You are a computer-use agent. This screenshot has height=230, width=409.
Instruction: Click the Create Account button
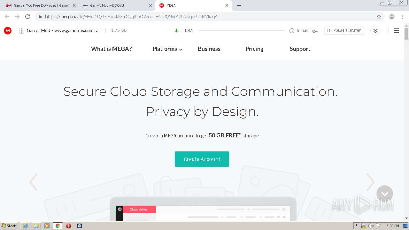pos(202,159)
